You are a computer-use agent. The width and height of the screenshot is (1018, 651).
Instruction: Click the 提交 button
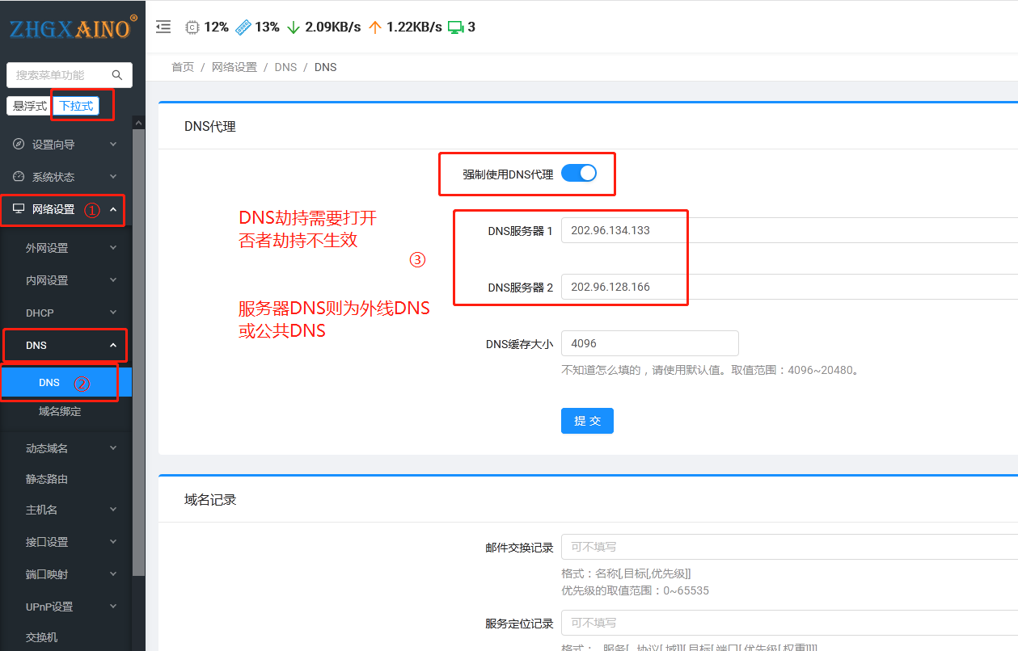587,421
